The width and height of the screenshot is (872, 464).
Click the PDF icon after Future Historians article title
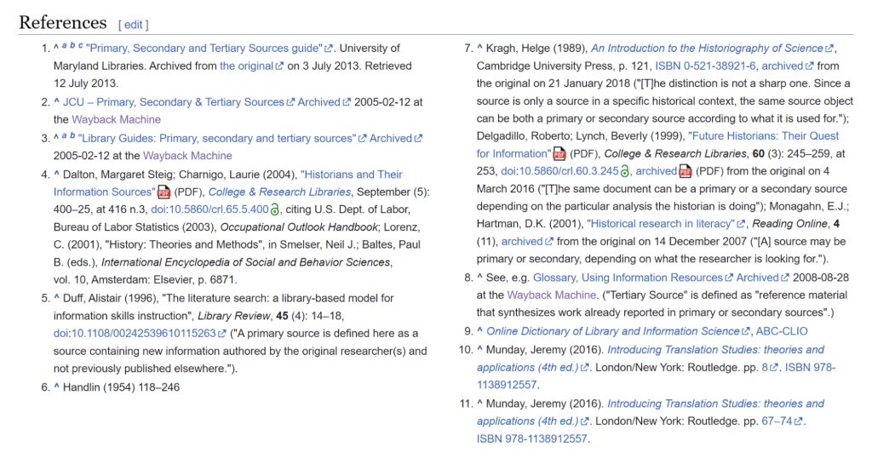pyautogui.click(x=559, y=154)
